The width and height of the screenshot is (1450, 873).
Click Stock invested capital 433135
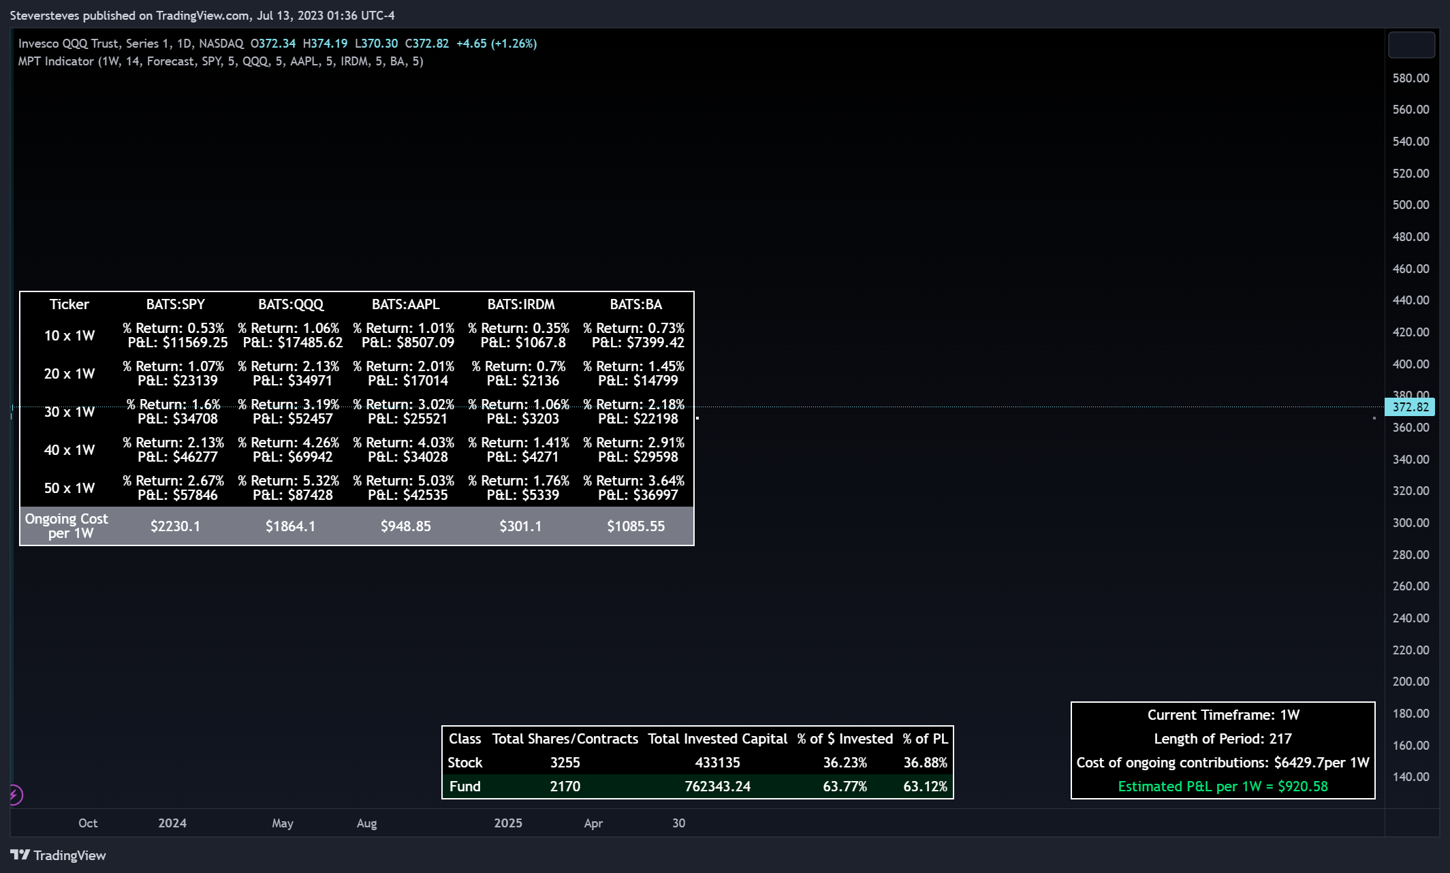pyautogui.click(x=718, y=763)
